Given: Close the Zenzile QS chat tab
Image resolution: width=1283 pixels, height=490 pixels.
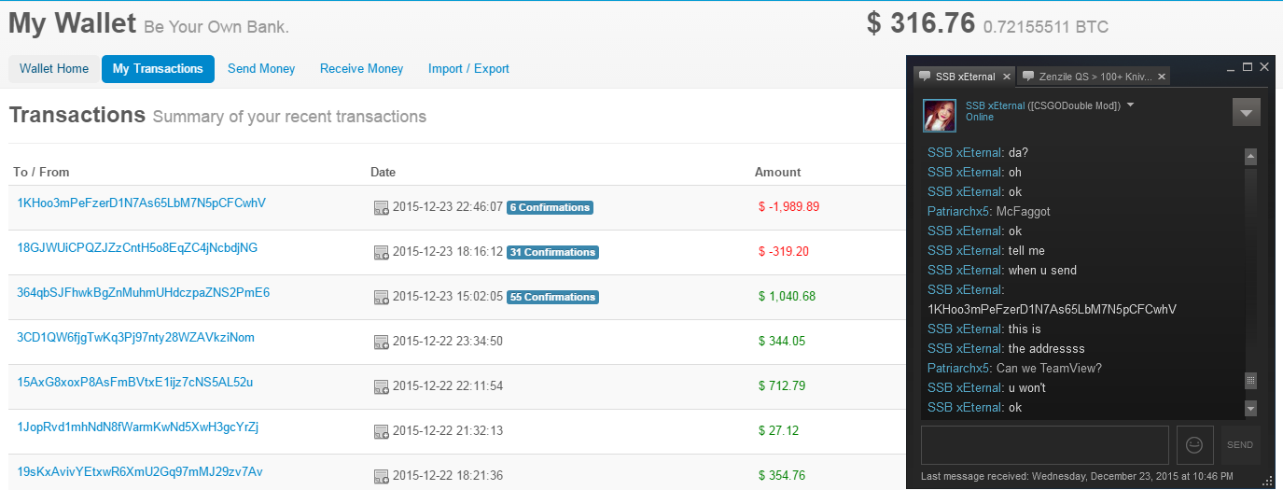Looking at the screenshot, I should (x=1163, y=77).
